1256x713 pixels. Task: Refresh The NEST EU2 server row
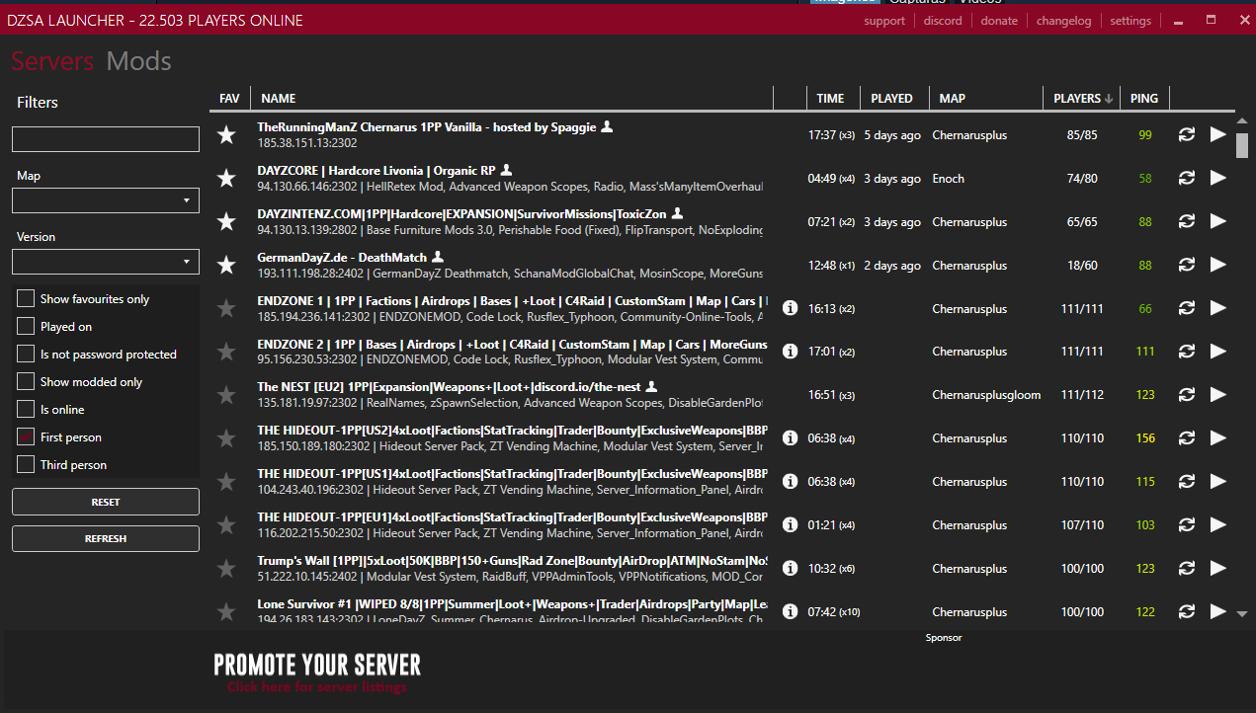click(x=1187, y=395)
